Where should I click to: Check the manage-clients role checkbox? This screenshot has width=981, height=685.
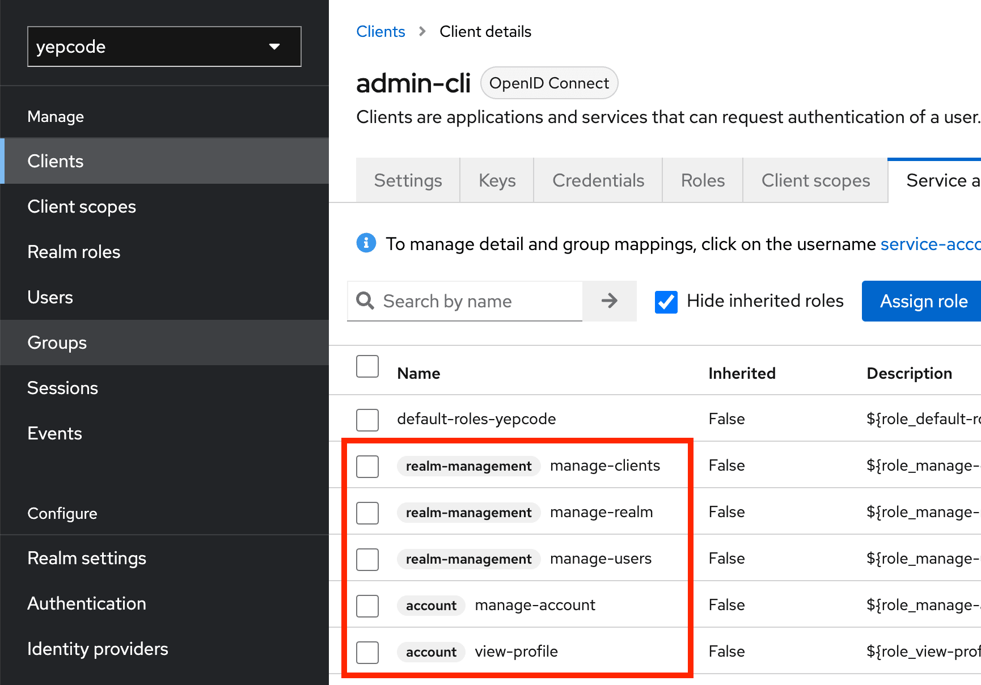[x=367, y=466]
